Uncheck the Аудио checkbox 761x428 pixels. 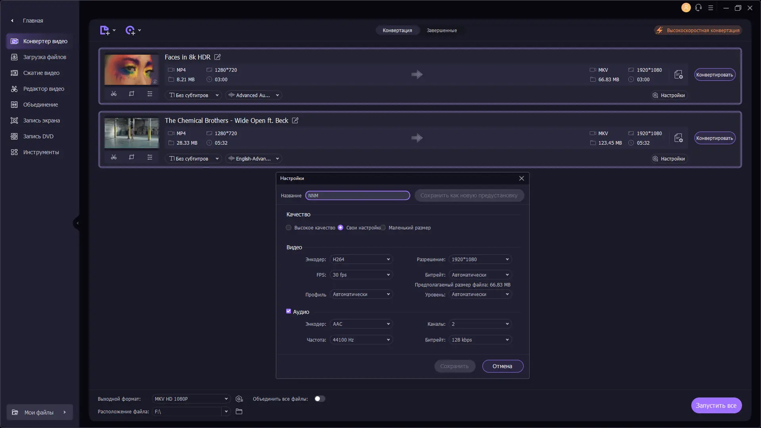[289, 311]
